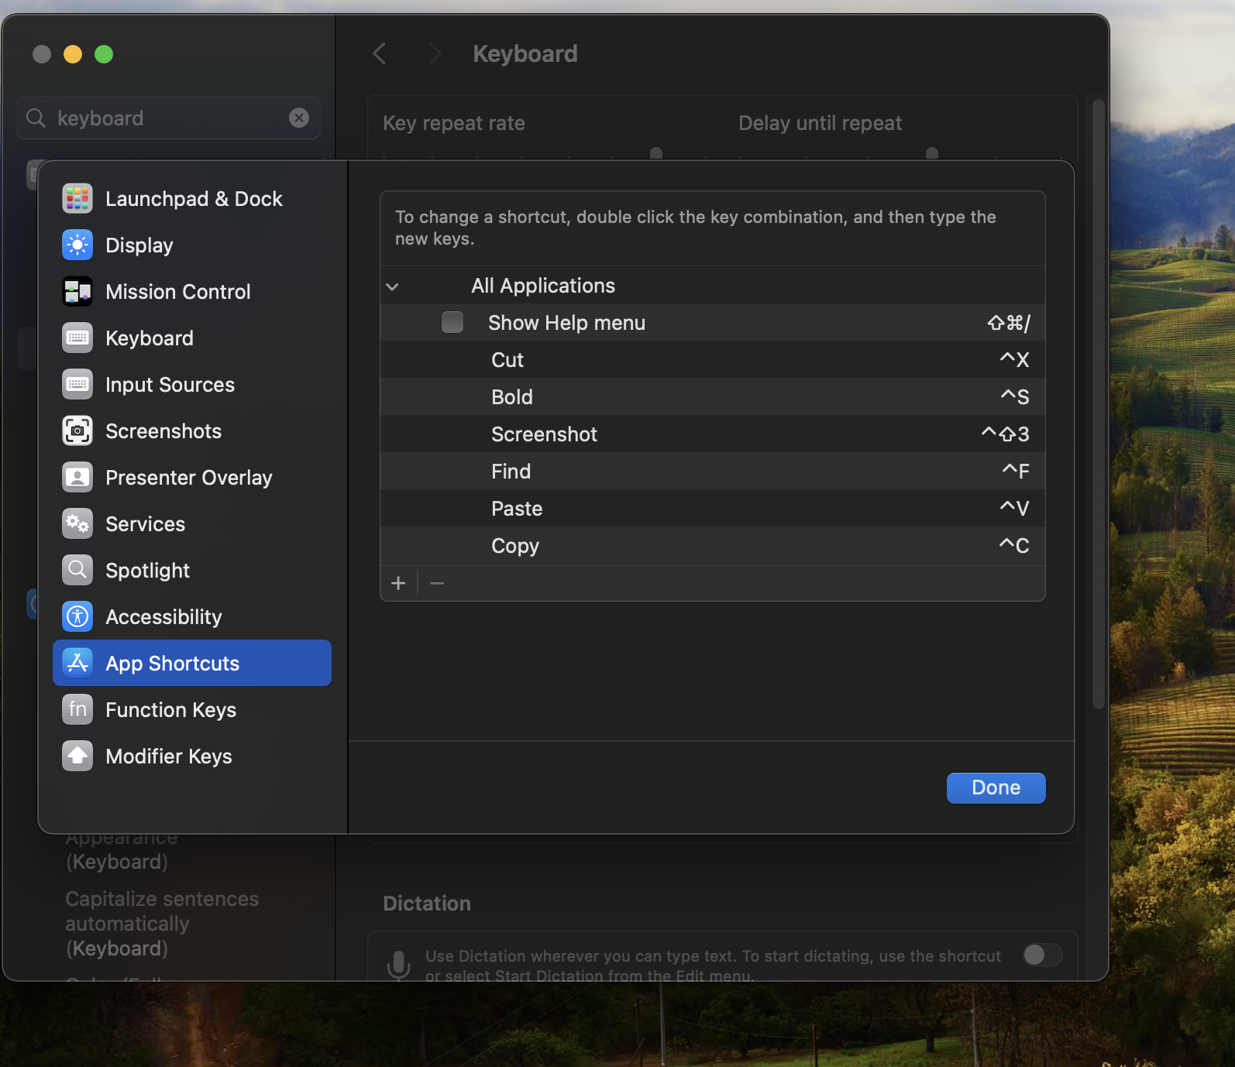Click the Function Keys fn icon

[x=77, y=709]
